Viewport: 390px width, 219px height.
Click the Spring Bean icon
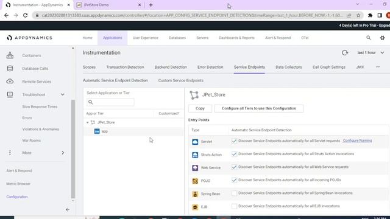pyautogui.click(x=195, y=194)
